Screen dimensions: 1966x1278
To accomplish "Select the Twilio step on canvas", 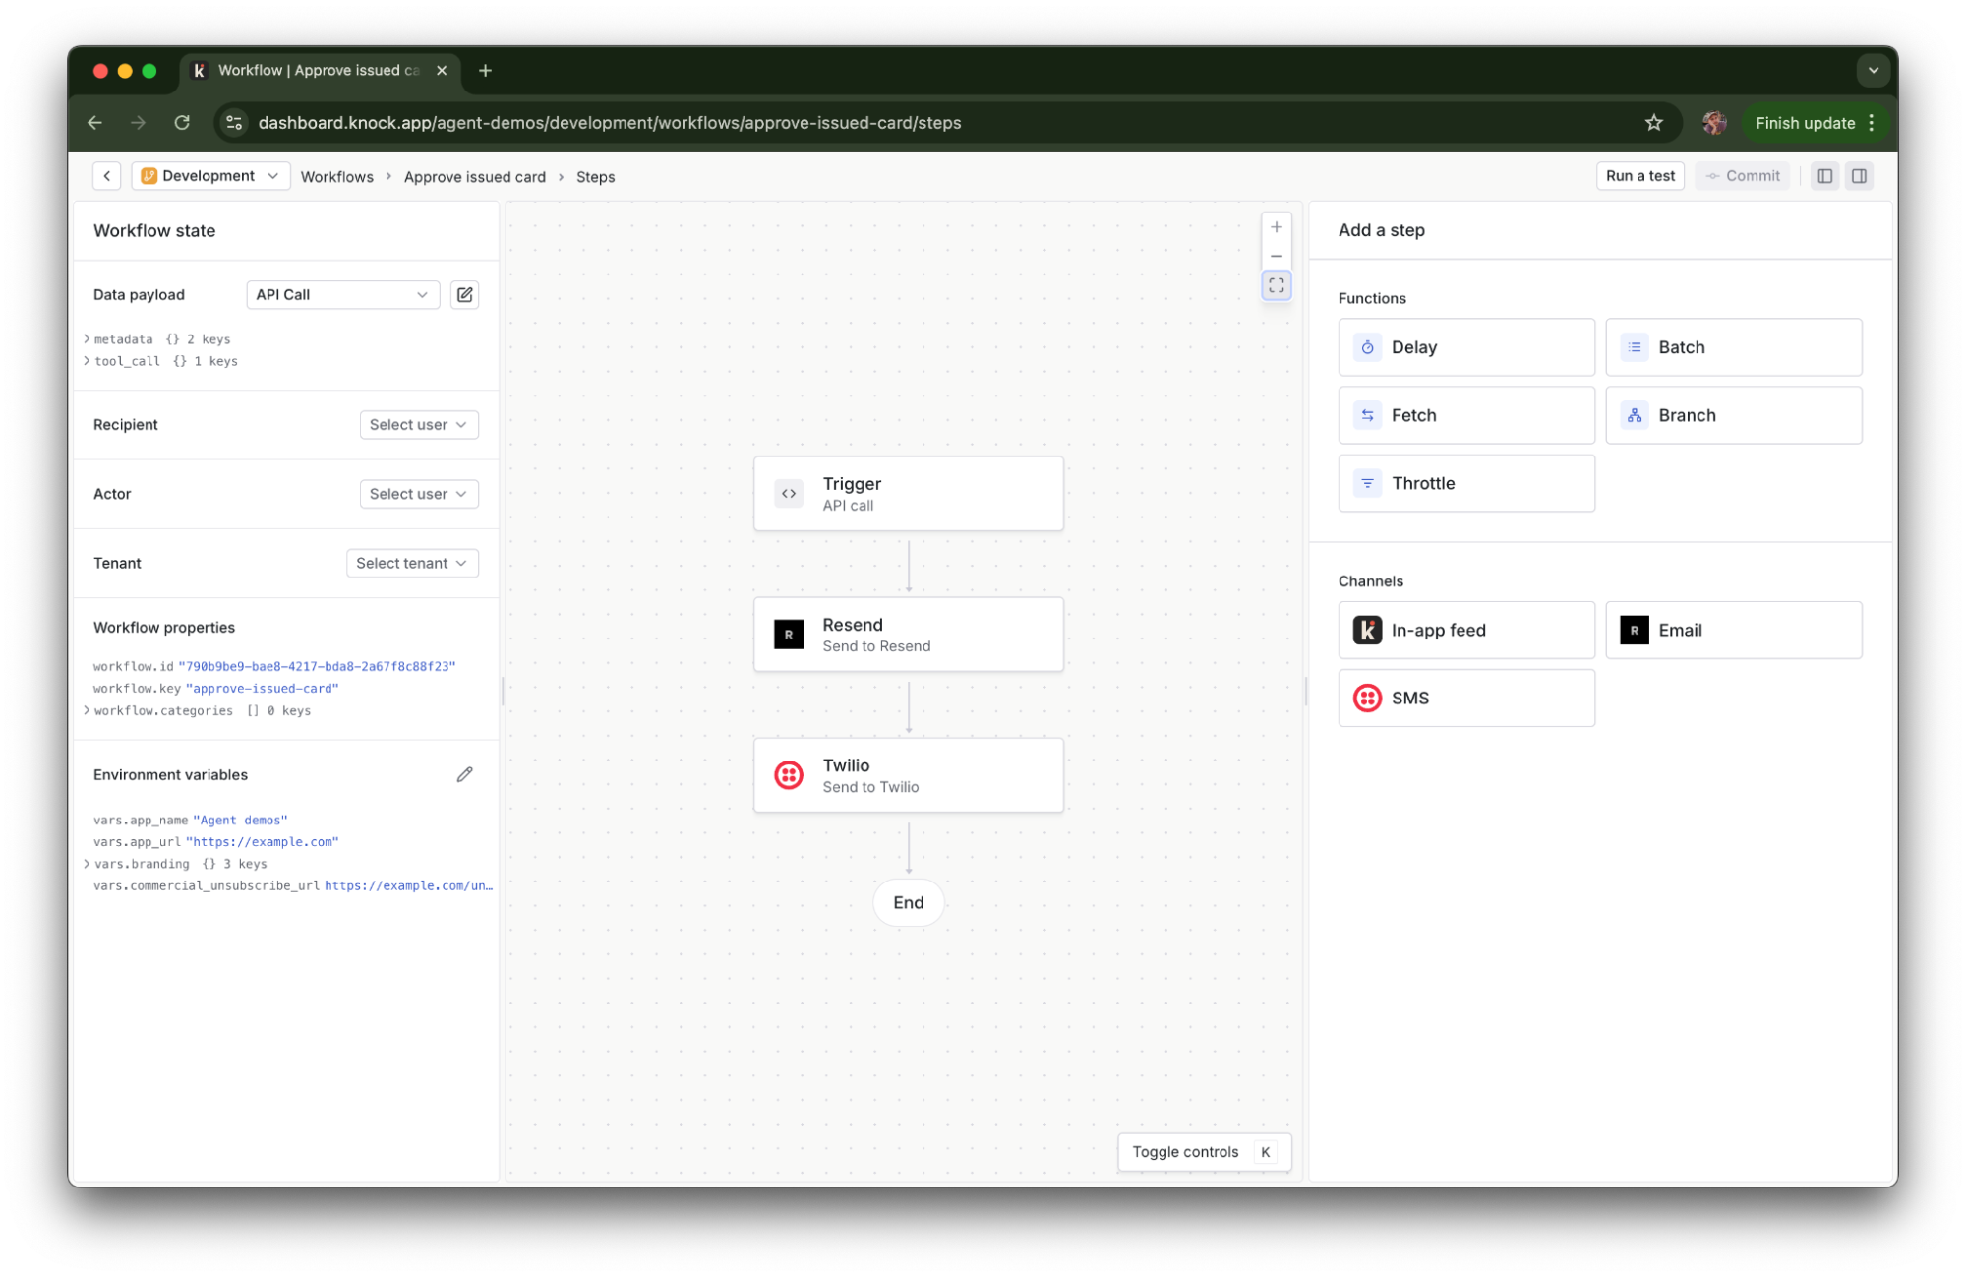I will 908,775.
